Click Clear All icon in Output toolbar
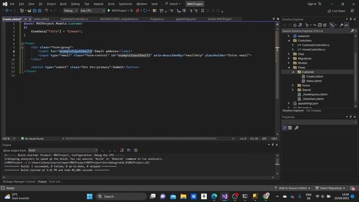This screenshot has height=202, width=359. tap(122, 150)
